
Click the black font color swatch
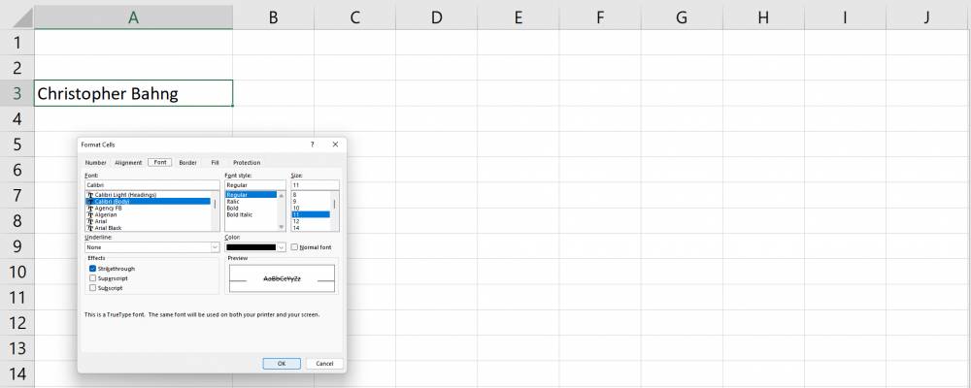point(251,247)
